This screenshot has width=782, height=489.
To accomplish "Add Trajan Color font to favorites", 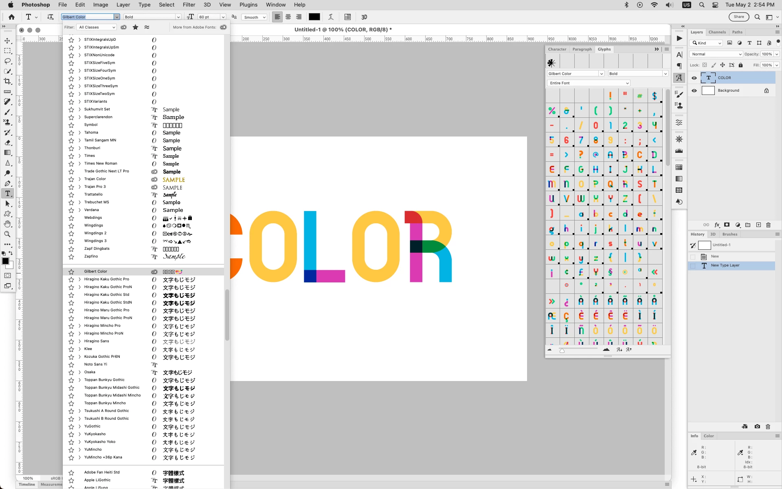I will click(x=71, y=179).
